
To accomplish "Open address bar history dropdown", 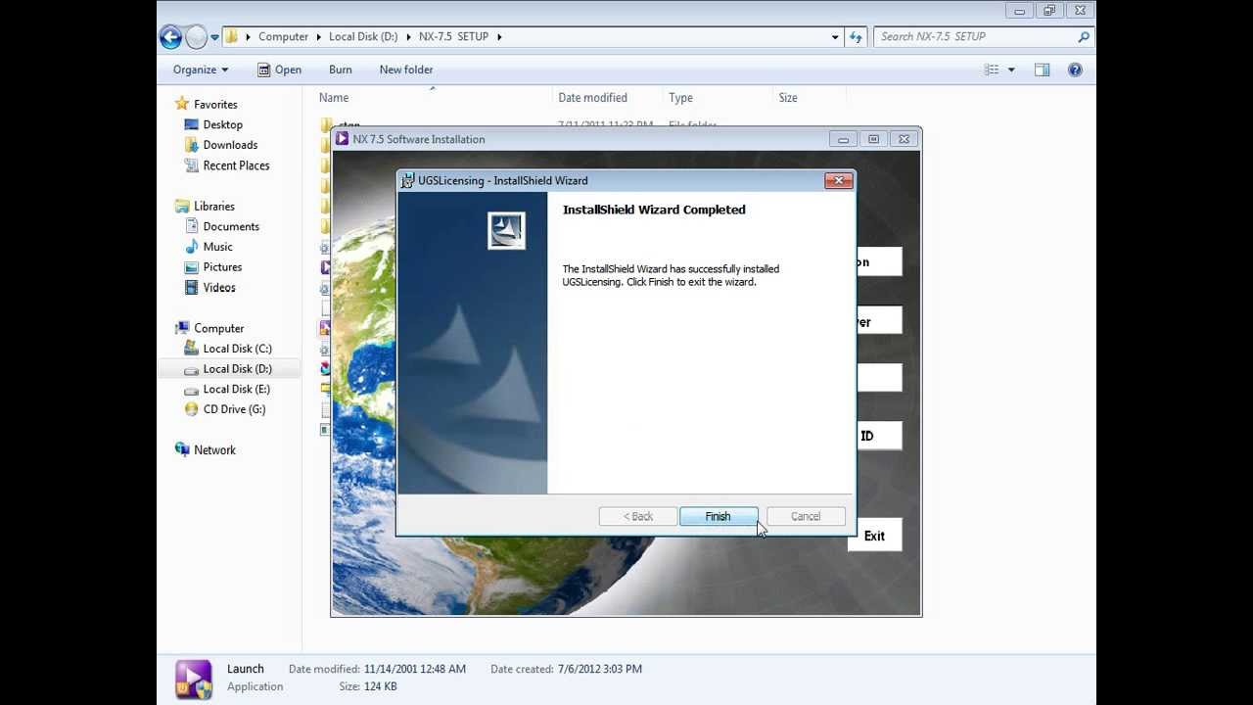I will coord(835,37).
